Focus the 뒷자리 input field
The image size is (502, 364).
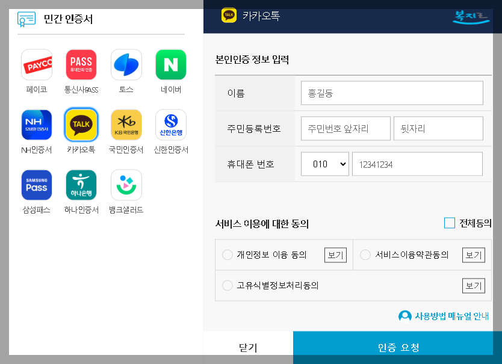point(438,128)
